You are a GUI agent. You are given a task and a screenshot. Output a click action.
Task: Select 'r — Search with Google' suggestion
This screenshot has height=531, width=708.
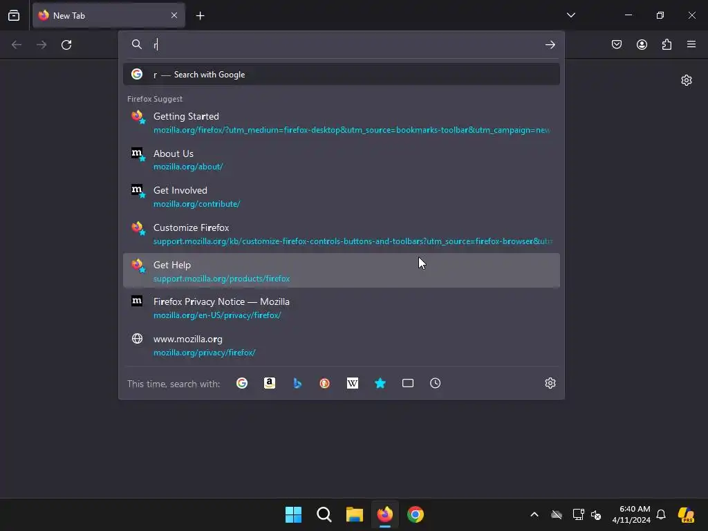coord(342,74)
